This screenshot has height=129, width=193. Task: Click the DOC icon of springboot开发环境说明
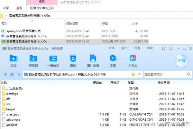click(3, 31)
